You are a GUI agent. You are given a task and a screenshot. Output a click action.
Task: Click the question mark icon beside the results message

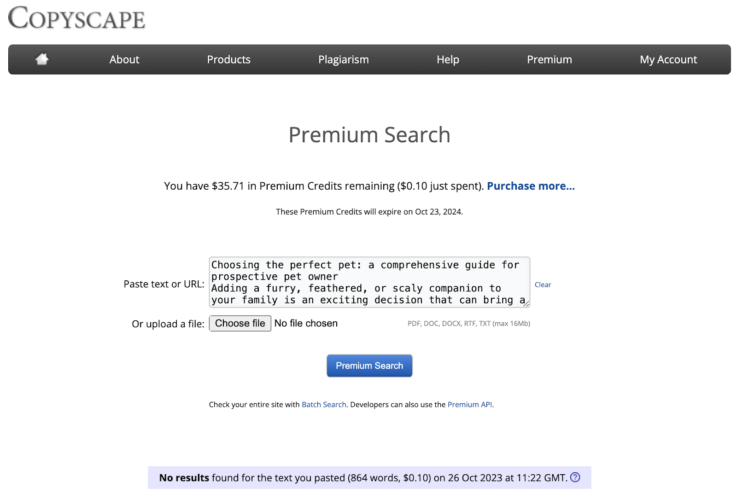pos(575,477)
